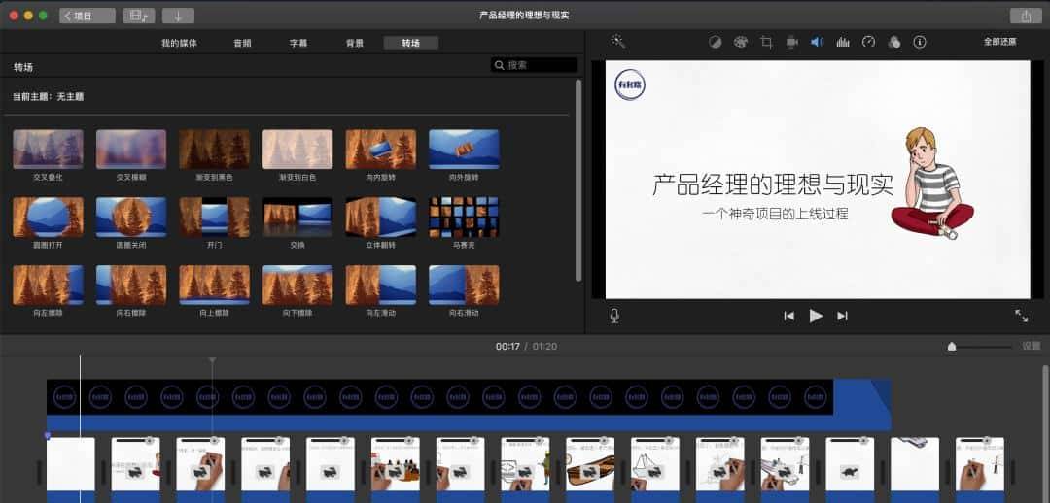Image resolution: width=1050 pixels, height=503 pixels.
Task: Select the 向外旋转 transition thumbnail
Action: pos(464,150)
